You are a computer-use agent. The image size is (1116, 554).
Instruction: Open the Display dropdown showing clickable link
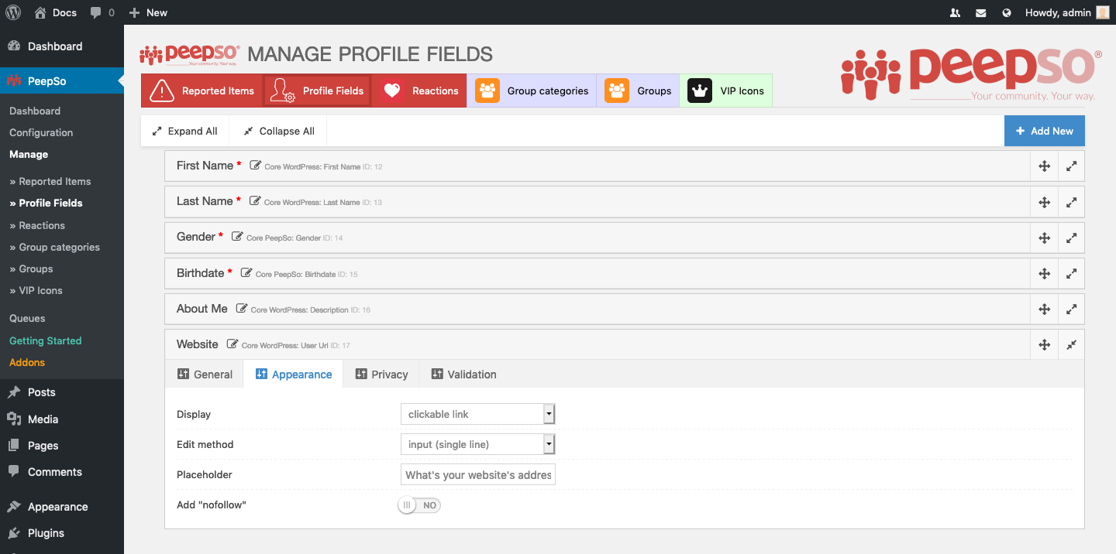coord(478,414)
